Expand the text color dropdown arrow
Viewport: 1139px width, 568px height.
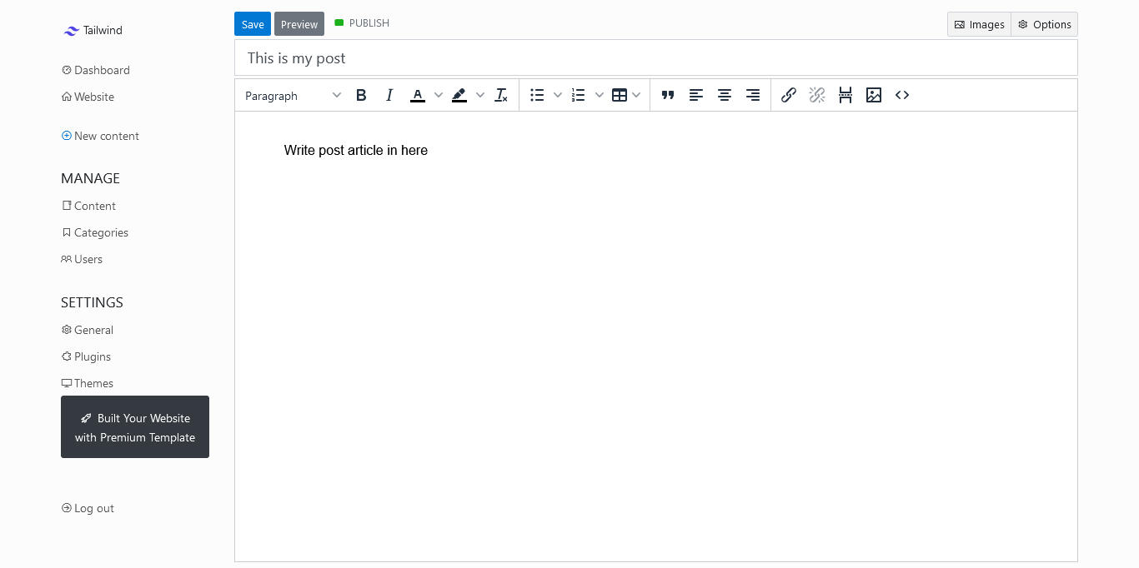(439, 95)
